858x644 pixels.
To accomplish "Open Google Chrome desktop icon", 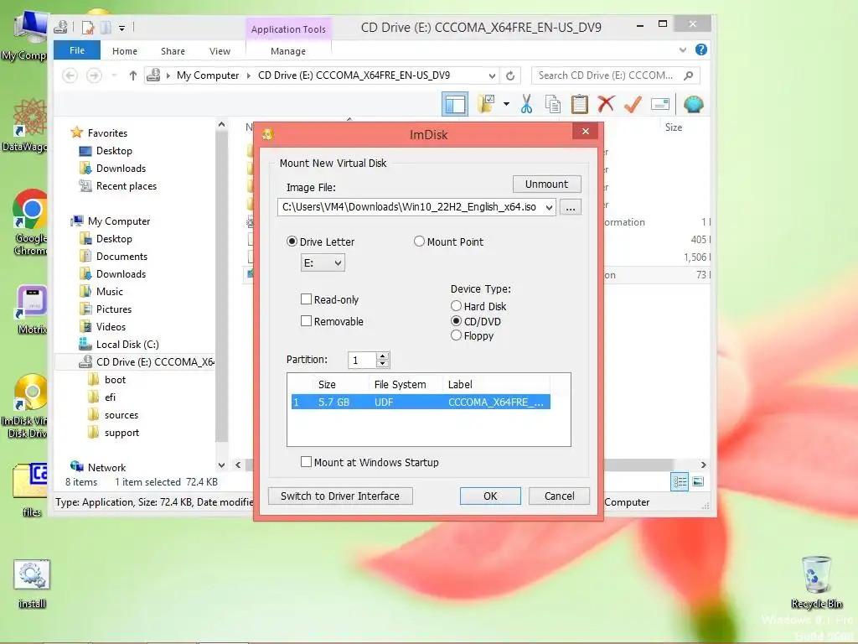I will click(30, 222).
